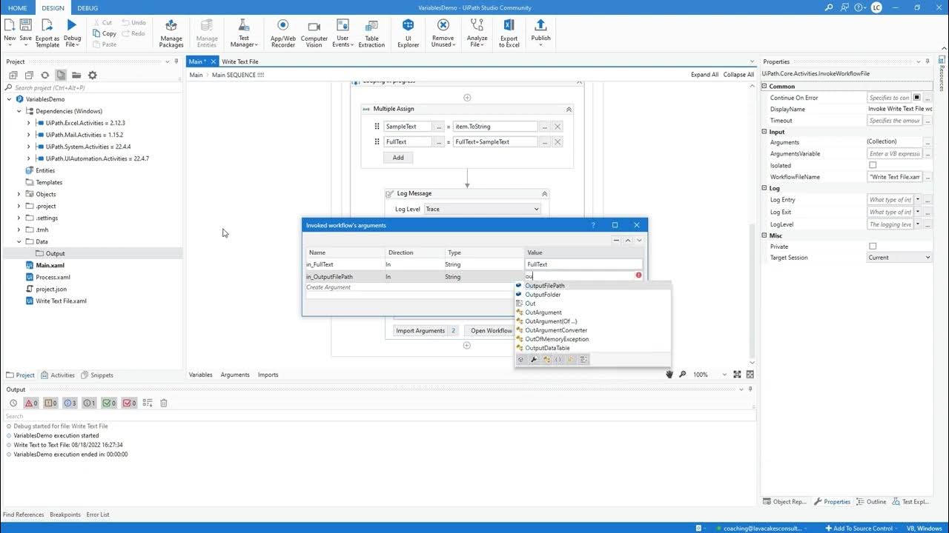Toggle trace messages filter showing 1

[90, 403]
